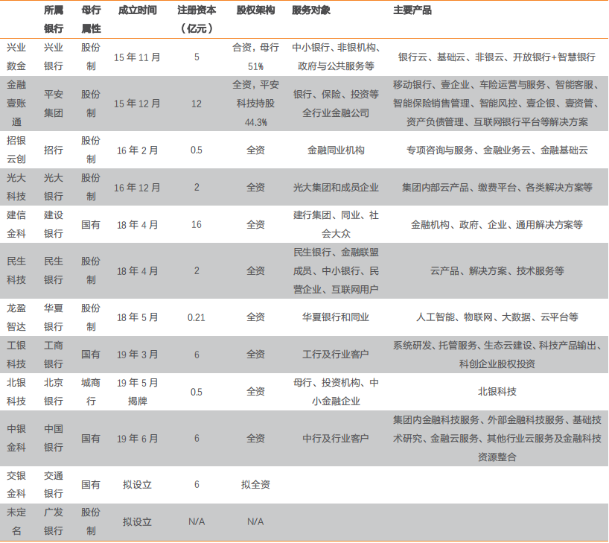The image size is (609, 543).
Task: Click the 15年11月 date cell
Action: coord(137,57)
